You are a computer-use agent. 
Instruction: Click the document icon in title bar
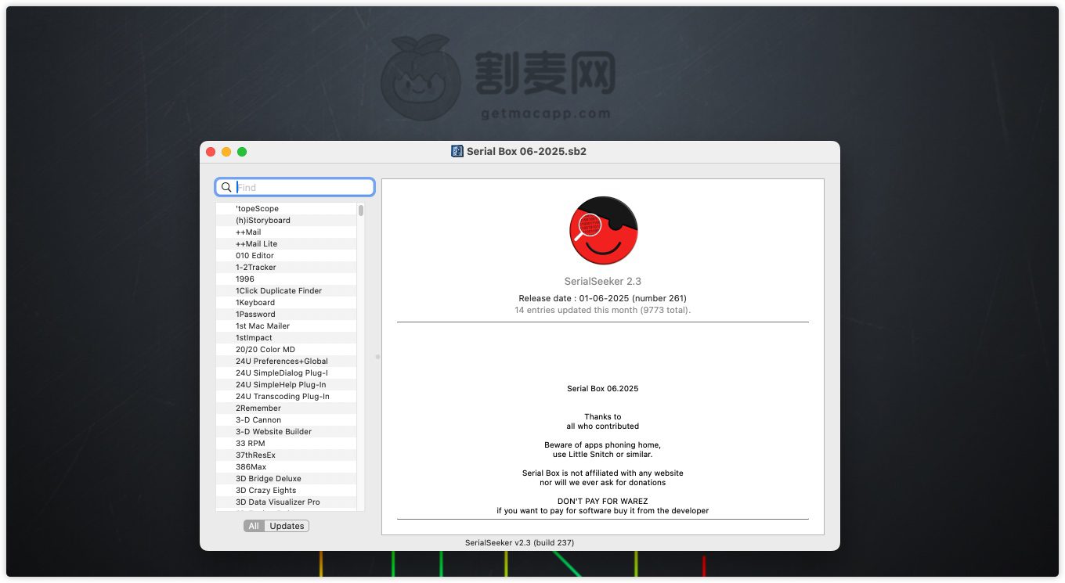coord(457,151)
